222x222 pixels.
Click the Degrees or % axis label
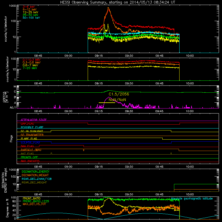coord(7,208)
